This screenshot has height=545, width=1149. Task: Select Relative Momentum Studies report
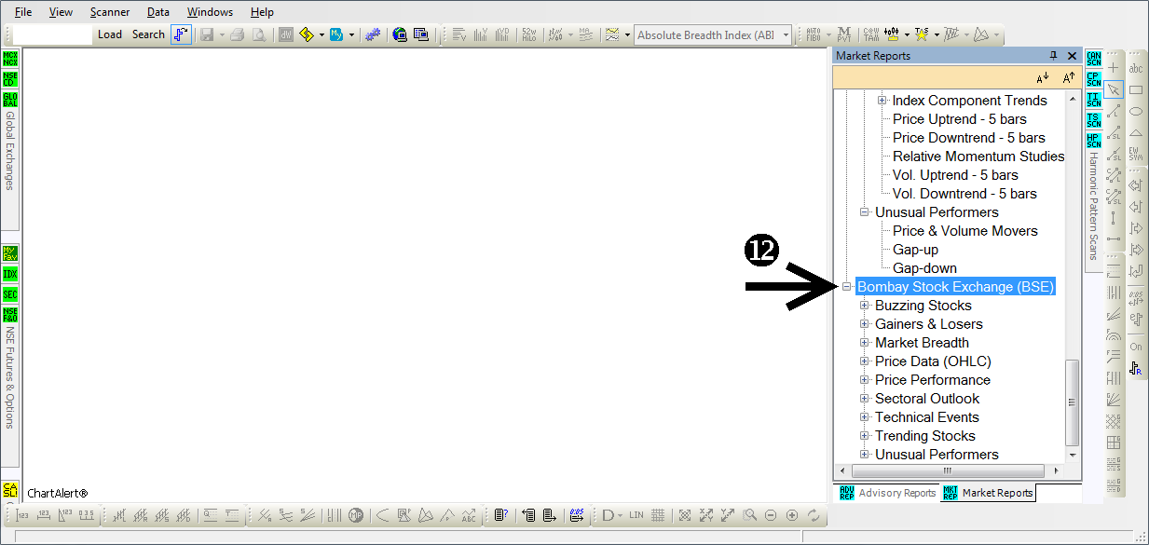978,157
